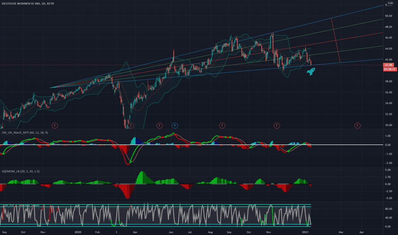This screenshot has width=398, height=235.
Task: Open the earnings marker at the March 2020 low
Action: (131, 125)
